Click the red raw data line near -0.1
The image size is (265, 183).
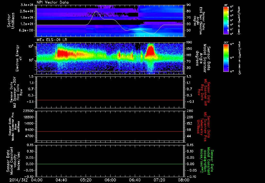tap(110, 100)
